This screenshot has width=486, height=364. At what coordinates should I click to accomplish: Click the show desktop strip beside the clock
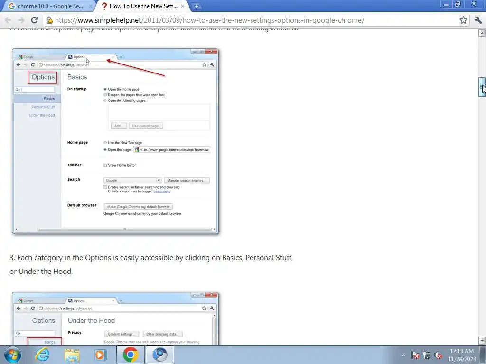pos(483,355)
